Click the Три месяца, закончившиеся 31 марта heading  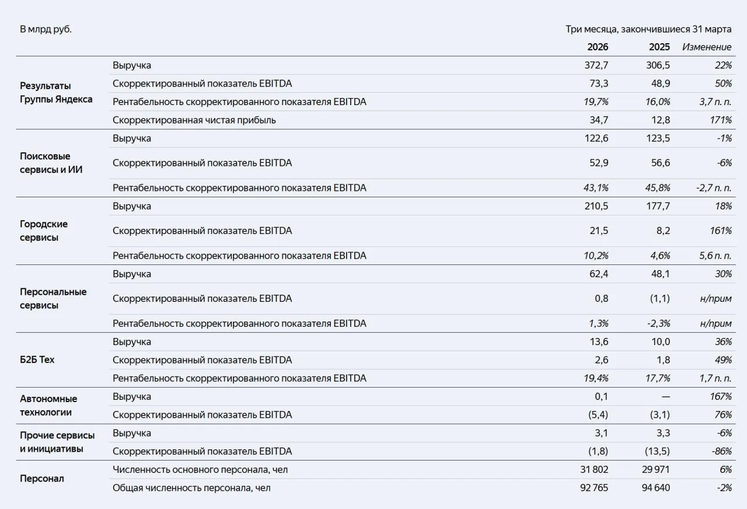click(x=648, y=29)
